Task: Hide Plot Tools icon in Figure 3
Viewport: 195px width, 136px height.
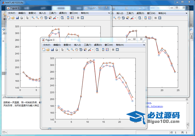Action: pyautogui.click(x=113, y=50)
